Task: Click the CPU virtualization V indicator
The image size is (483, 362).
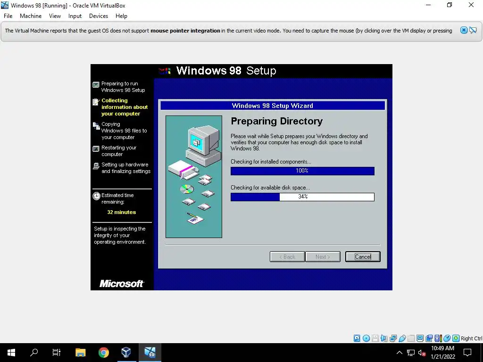Action: coord(438,338)
